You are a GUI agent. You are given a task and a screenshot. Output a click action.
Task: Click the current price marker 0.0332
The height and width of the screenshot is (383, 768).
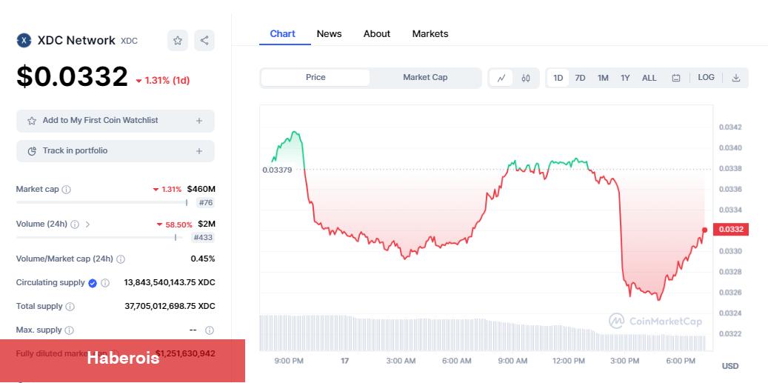pyautogui.click(x=731, y=229)
